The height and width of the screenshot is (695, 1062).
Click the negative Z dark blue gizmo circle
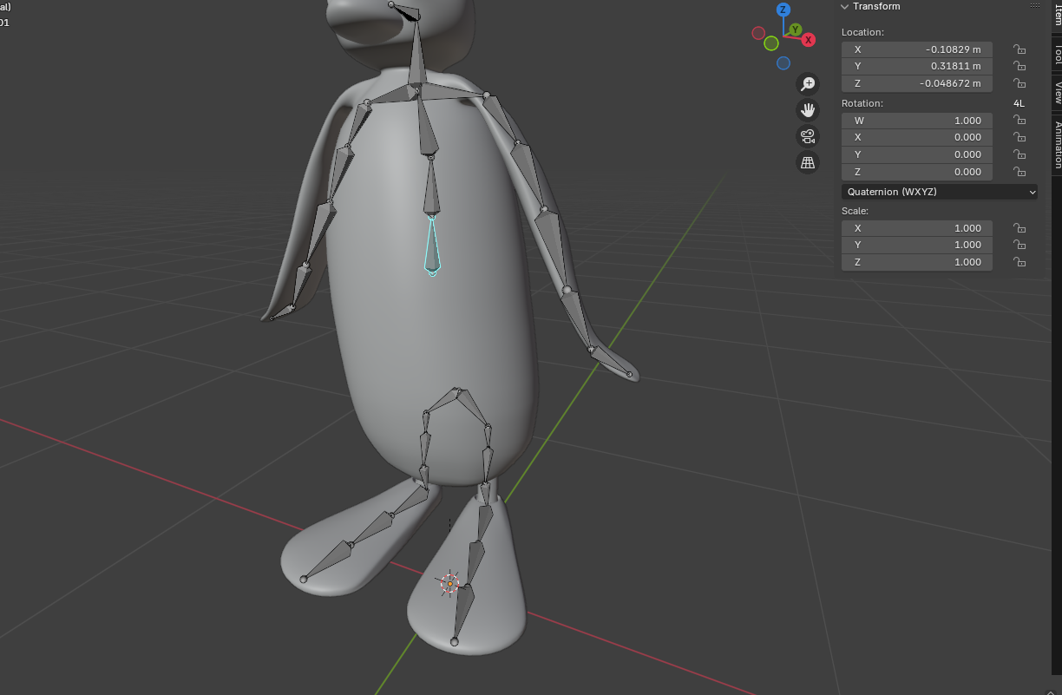[783, 63]
